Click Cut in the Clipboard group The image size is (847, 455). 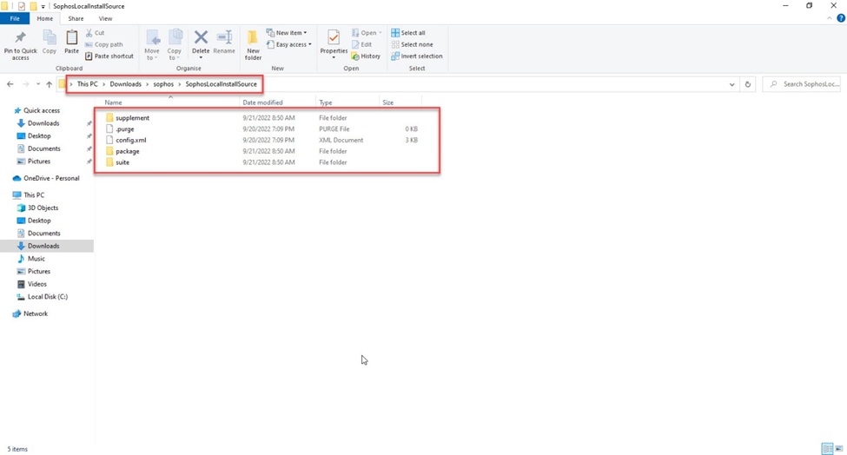click(x=95, y=33)
